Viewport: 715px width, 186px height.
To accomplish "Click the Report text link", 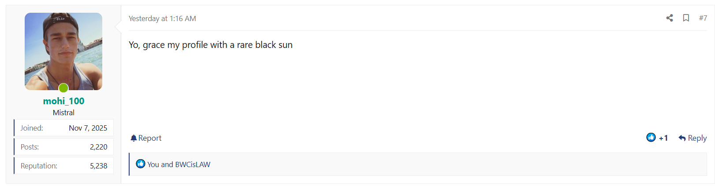I will click(x=150, y=138).
